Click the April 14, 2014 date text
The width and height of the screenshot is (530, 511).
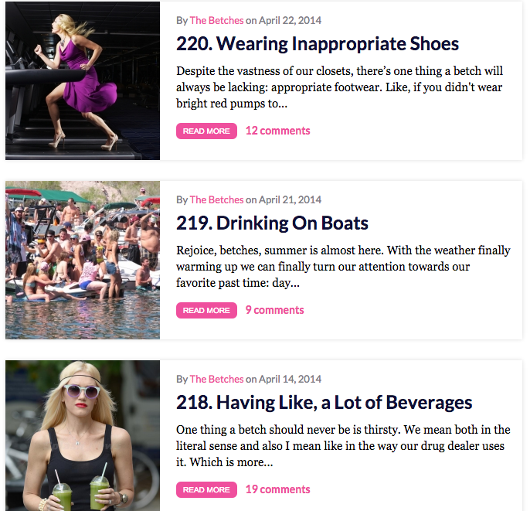point(290,379)
